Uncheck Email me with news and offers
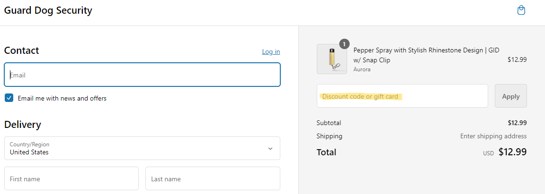 [9, 98]
